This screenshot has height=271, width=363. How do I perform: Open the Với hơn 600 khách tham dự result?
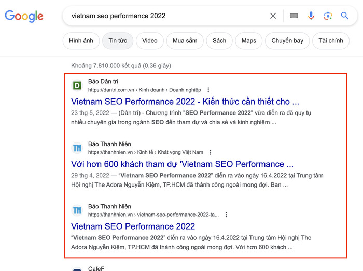(x=182, y=164)
